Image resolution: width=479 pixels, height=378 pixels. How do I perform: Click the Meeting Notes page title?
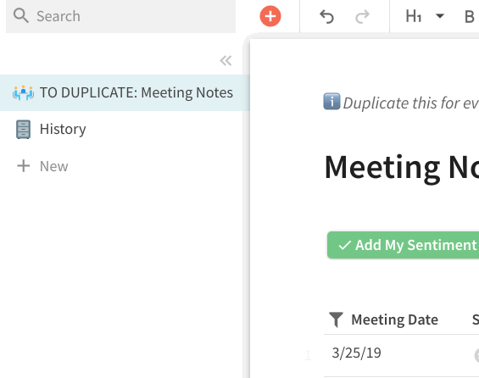pos(401,167)
